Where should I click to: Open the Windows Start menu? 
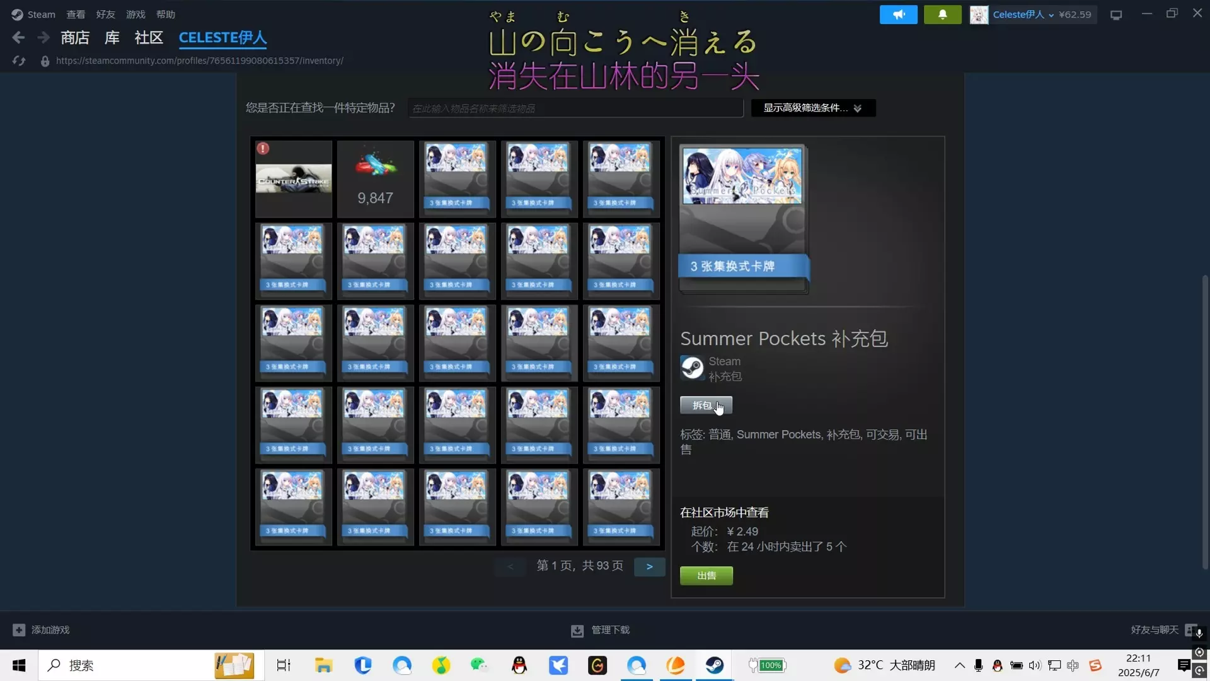pyautogui.click(x=19, y=665)
